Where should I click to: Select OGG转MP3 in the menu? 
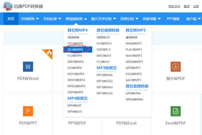pos(134,74)
